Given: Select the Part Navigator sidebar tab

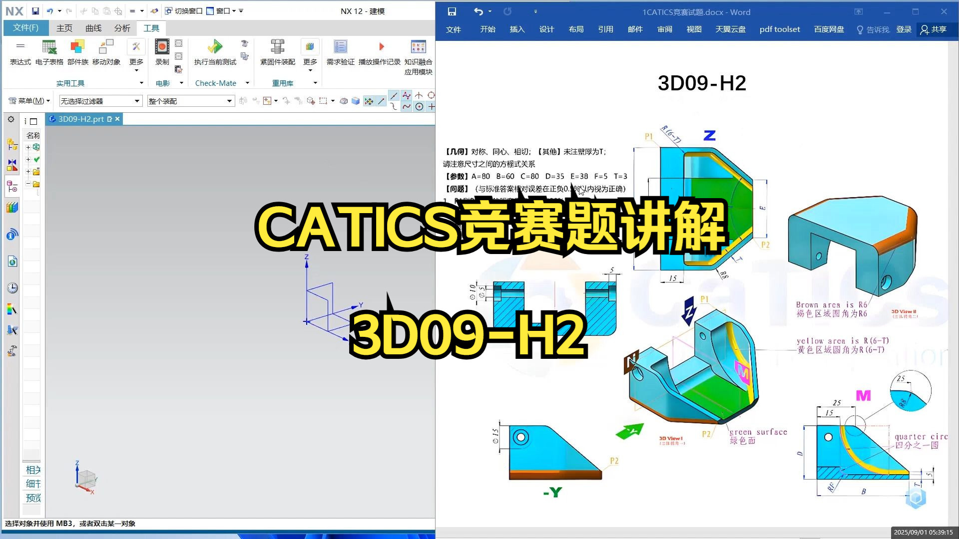Looking at the screenshot, I should [x=12, y=187].
